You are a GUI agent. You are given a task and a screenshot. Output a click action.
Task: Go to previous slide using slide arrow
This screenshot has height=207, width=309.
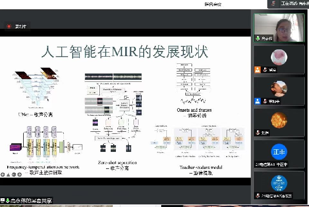point(4,175)
